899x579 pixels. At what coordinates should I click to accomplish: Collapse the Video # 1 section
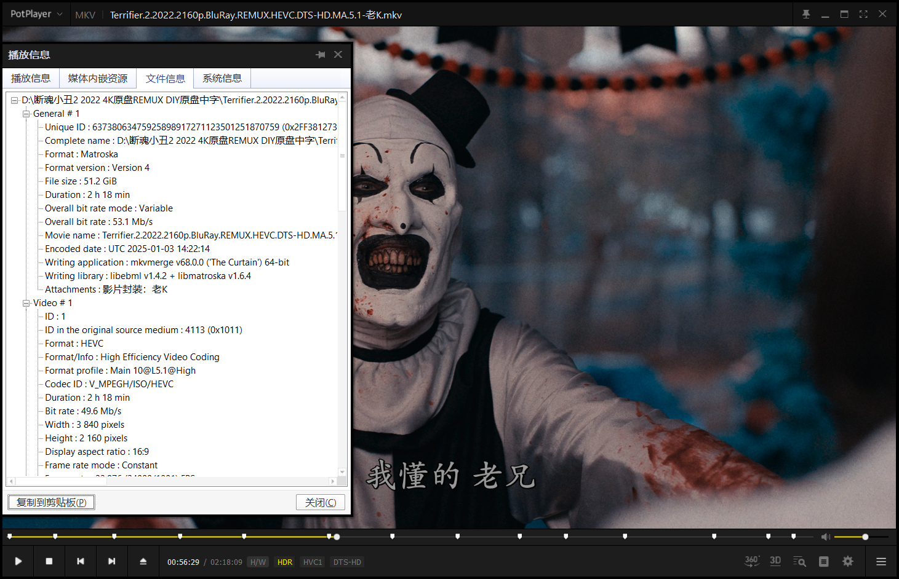[x=26, y=303]
